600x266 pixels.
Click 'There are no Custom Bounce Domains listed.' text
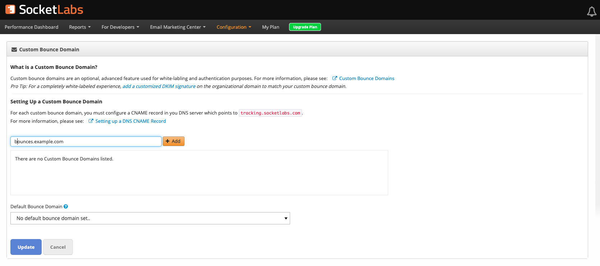[x=64, y=159]
